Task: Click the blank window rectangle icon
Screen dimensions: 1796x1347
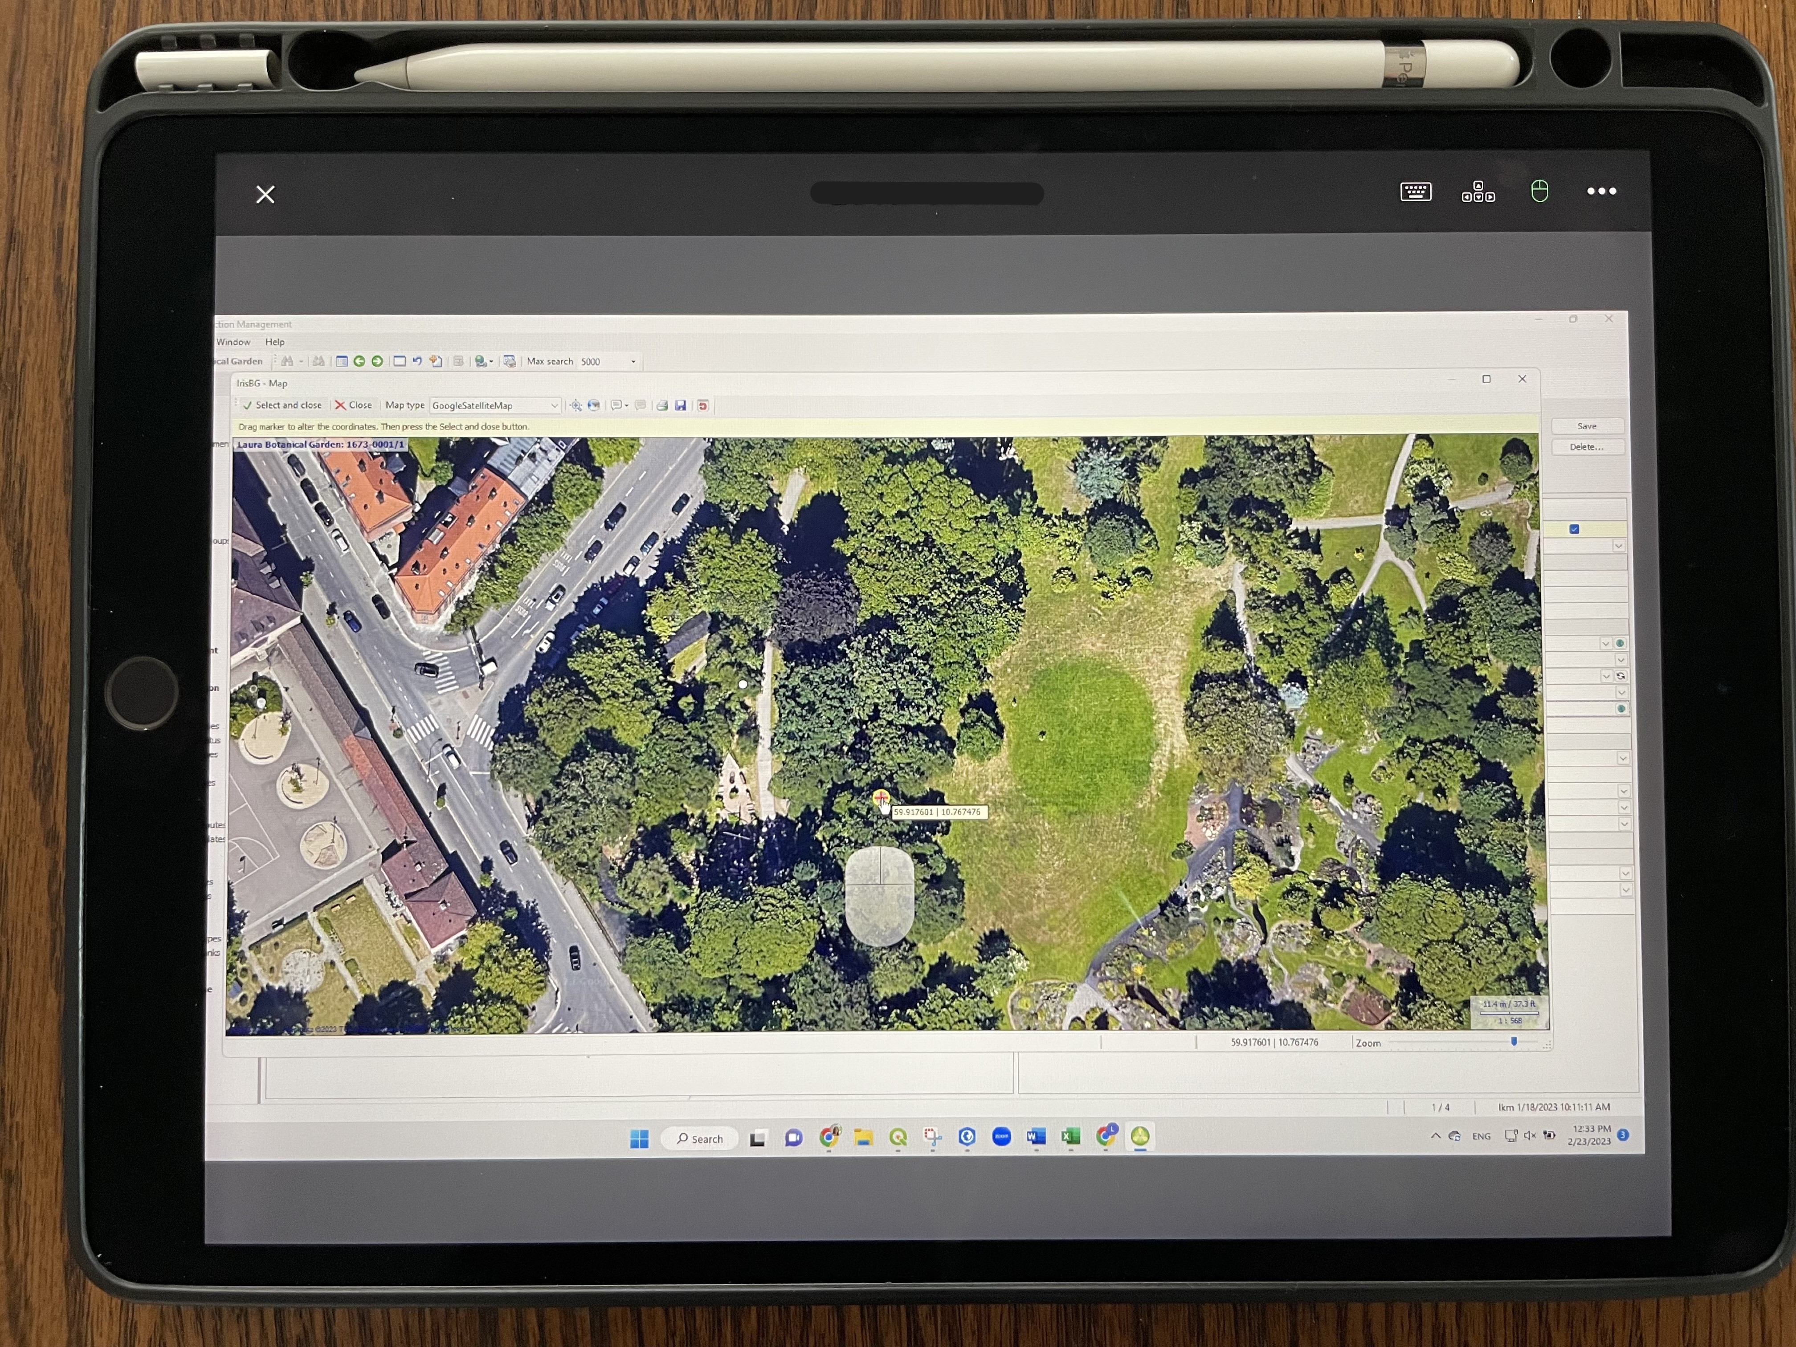Action: click(x=400, y=361)
